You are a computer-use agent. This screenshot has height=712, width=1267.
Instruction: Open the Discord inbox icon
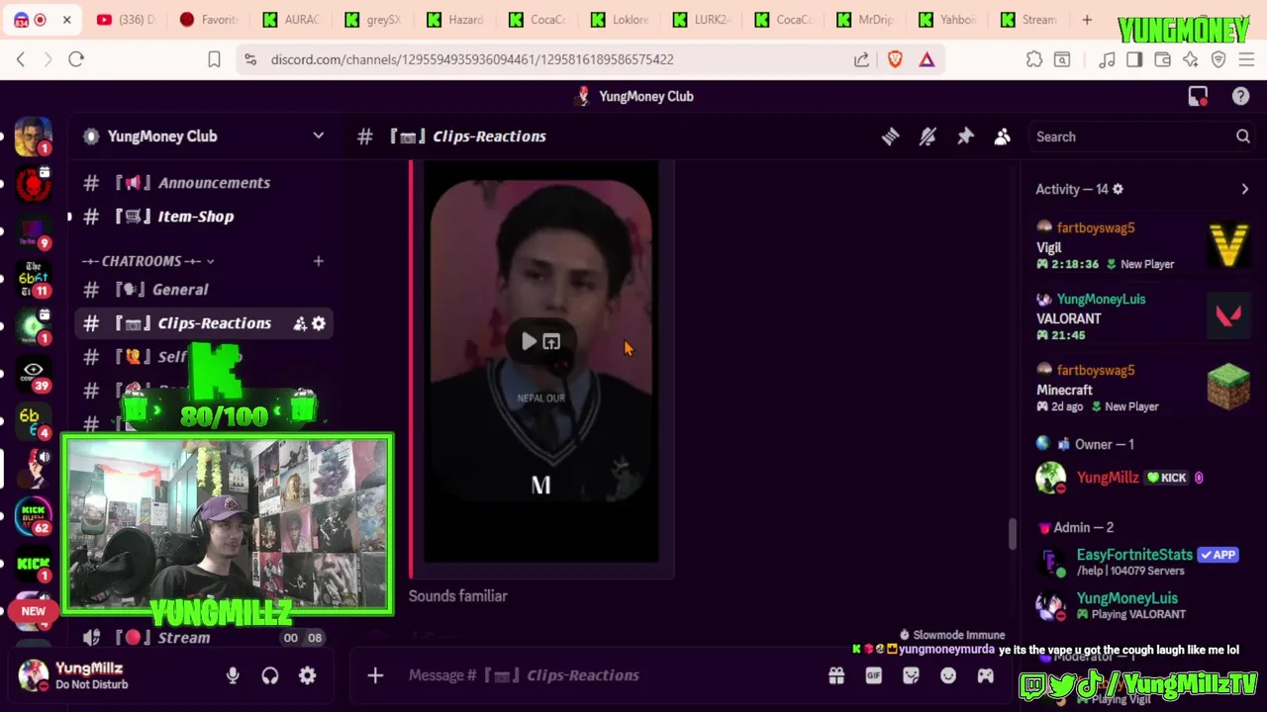coord(1198,96)
